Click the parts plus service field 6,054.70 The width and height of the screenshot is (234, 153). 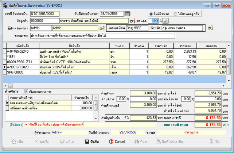coord(208,110)
